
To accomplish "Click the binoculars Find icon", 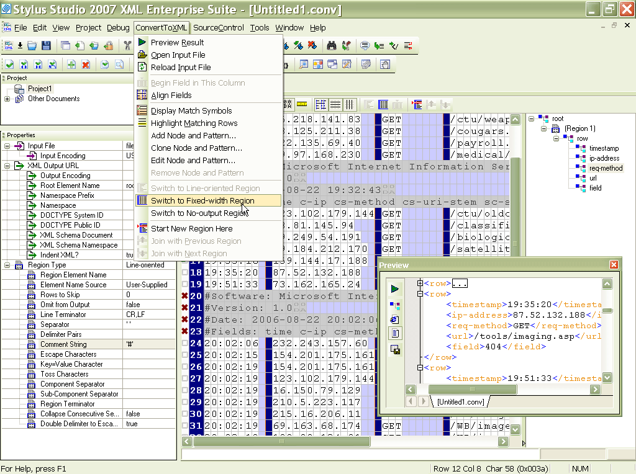I will 332,46.
